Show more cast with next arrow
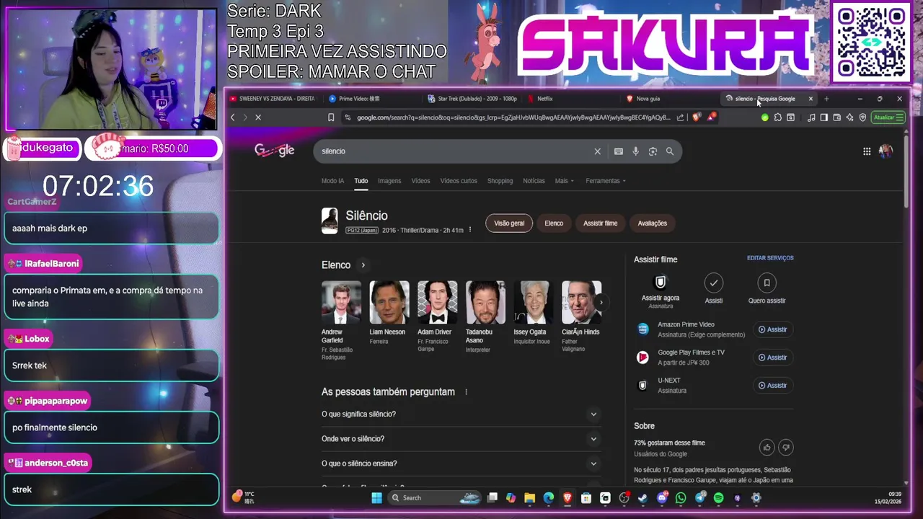This screenshot has width=923, height=519. 601,302
